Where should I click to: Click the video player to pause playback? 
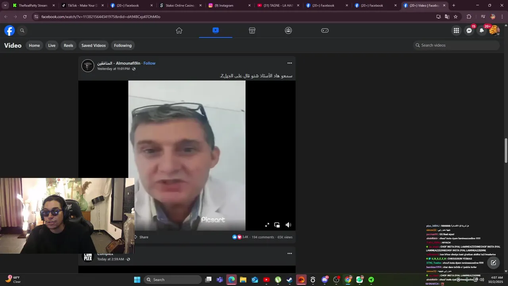point(187,155)
